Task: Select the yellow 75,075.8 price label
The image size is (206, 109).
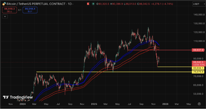Action: click(x=198, y=72)
